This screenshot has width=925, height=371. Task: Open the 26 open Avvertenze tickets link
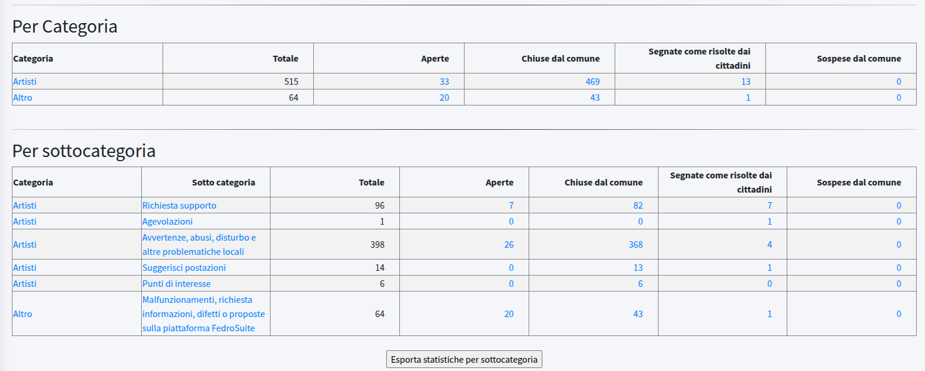click(508, 244)
